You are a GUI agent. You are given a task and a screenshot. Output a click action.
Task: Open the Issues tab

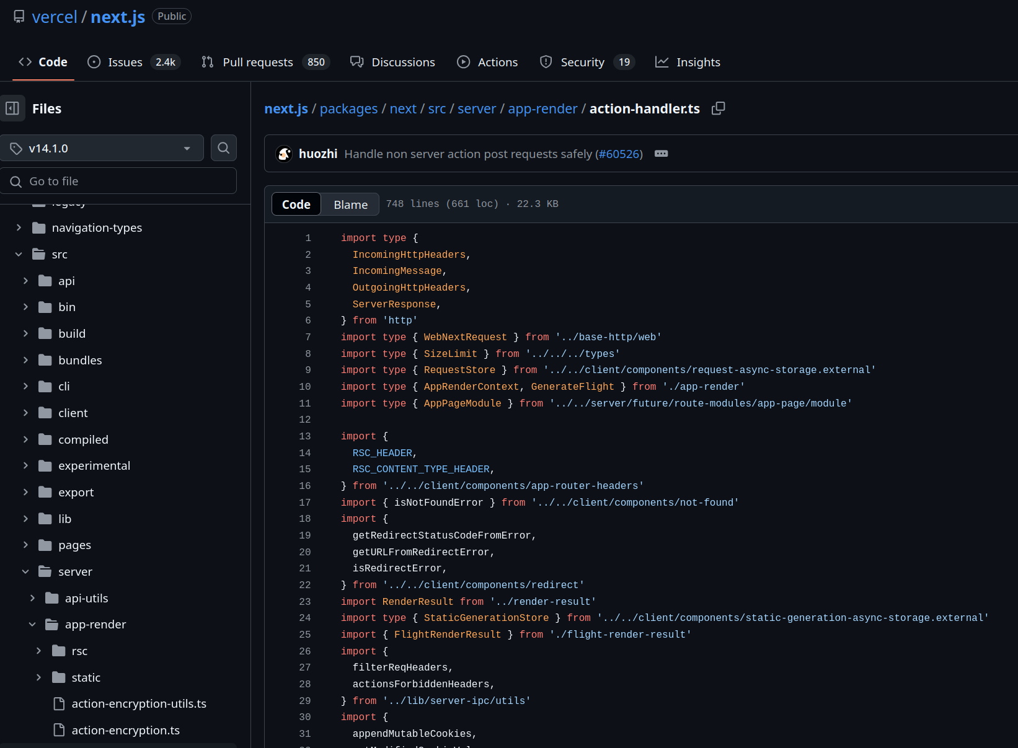point(134,62)
